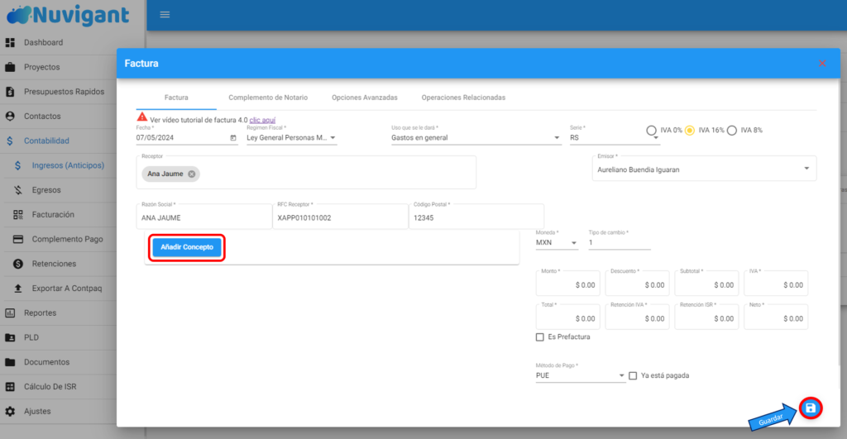Click the Ingresos (Anticipos) dollar icon

18,165
